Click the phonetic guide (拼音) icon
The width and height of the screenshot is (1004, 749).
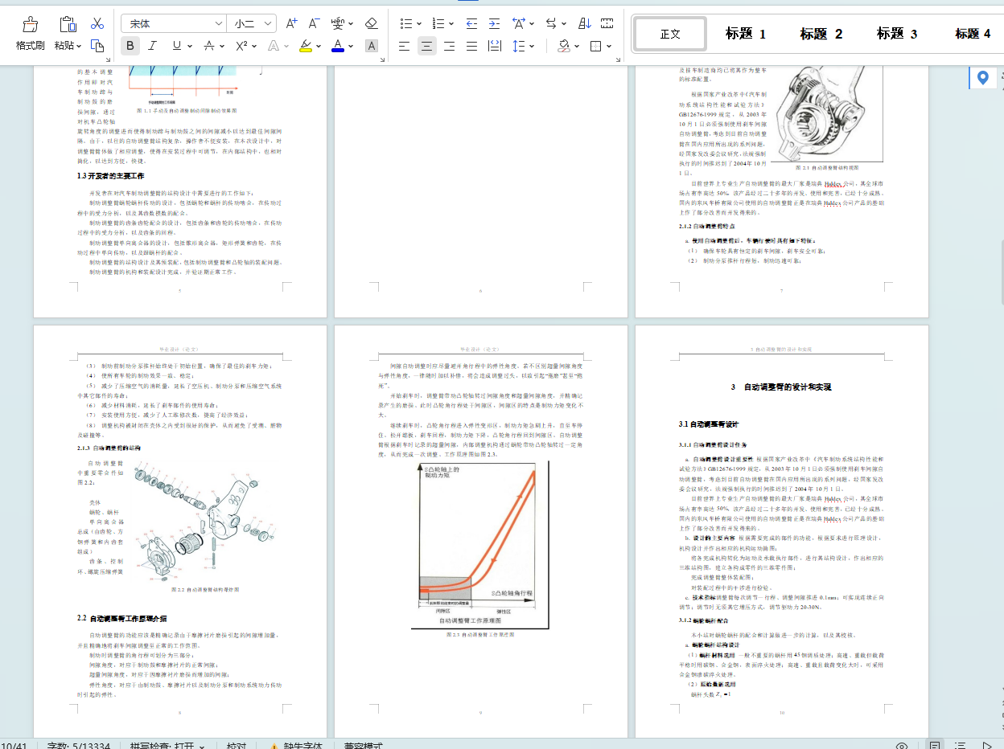pos(339,24)
